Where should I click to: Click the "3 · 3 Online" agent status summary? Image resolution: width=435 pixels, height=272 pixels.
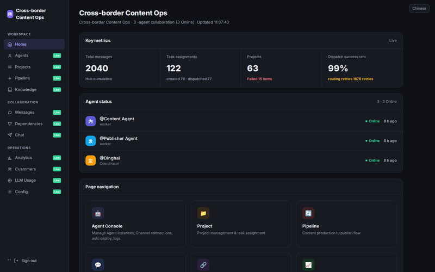pyautogui.click(x=387, y=102)
